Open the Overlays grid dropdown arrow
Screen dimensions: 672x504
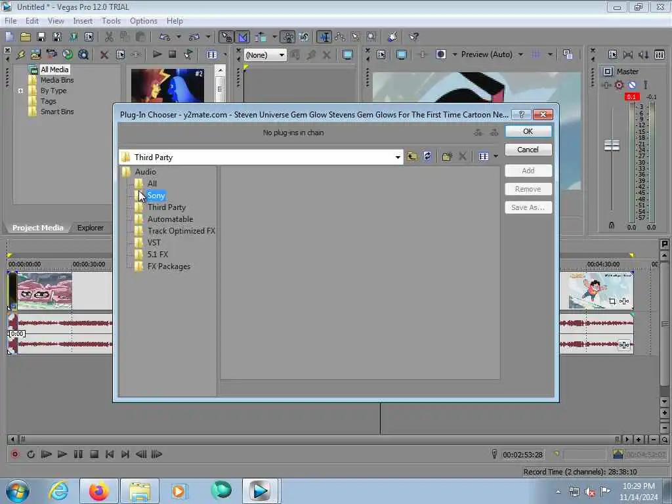coord(550,54)
